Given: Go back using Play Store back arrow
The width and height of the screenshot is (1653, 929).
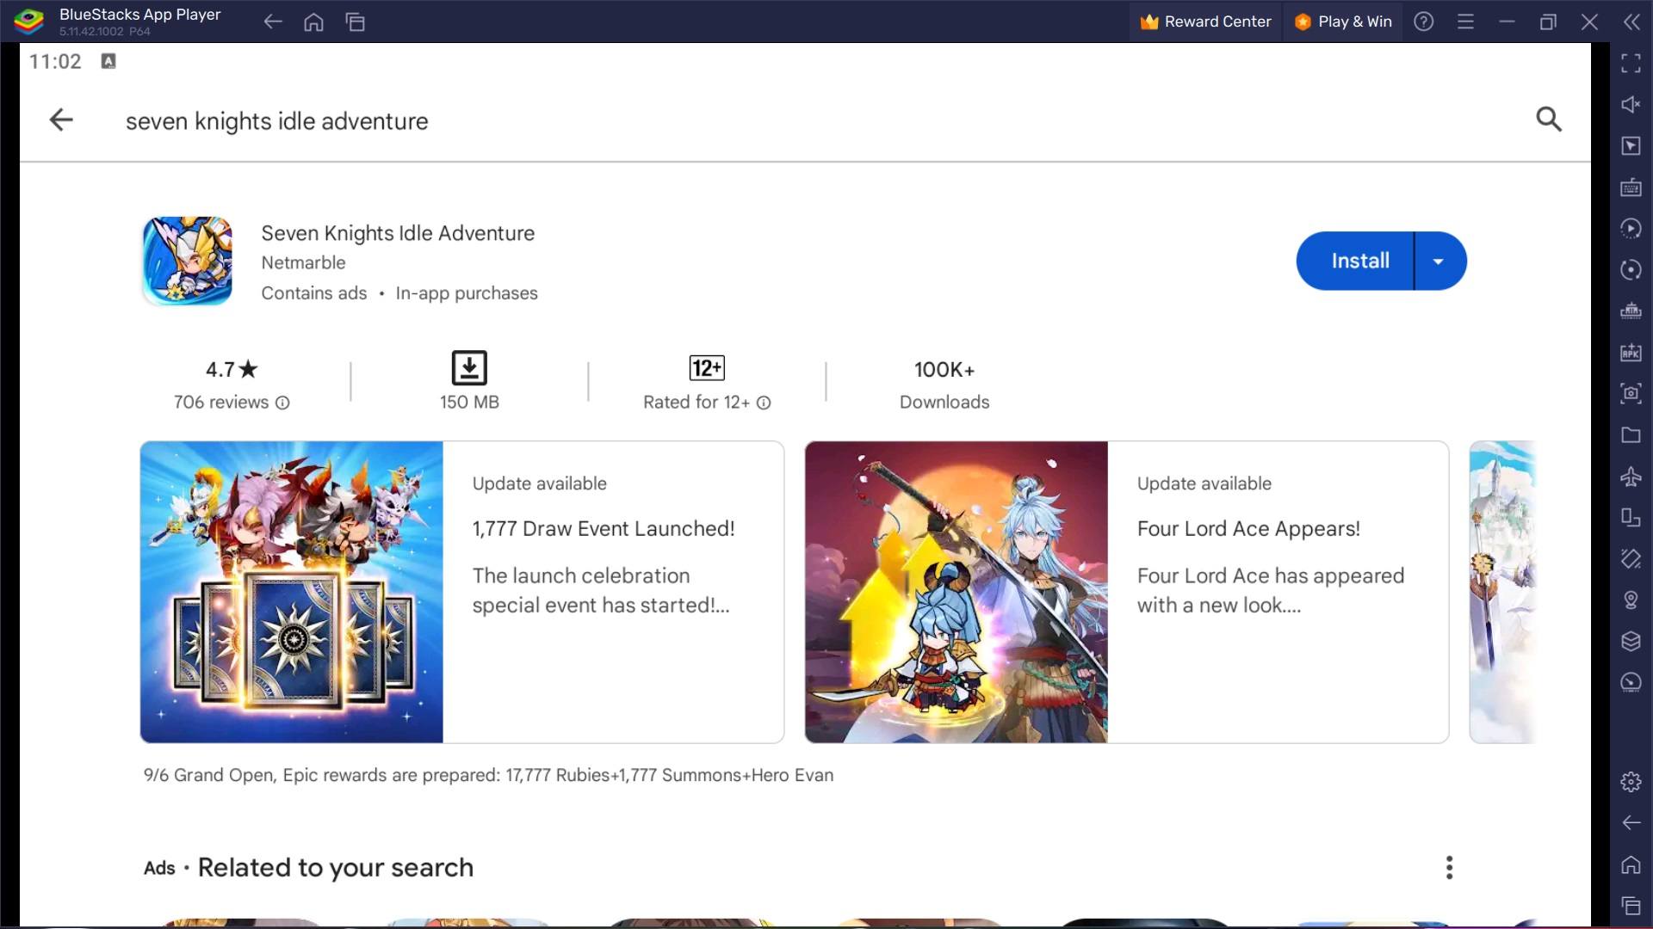Looking at the screenshot, I should [x=61, y=120].
